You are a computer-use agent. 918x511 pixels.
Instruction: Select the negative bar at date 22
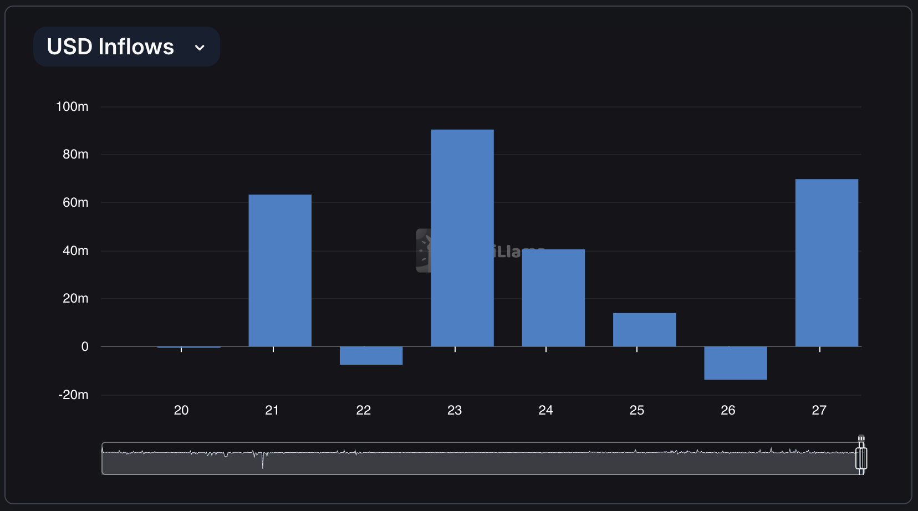click(x=371, y=355)
